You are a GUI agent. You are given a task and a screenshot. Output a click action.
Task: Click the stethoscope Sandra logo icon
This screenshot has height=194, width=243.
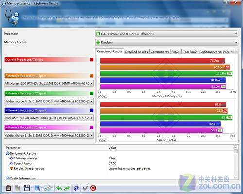point(12,17)
